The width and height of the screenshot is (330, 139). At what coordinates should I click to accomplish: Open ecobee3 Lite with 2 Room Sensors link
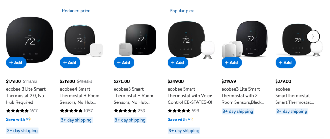[243, 96]
